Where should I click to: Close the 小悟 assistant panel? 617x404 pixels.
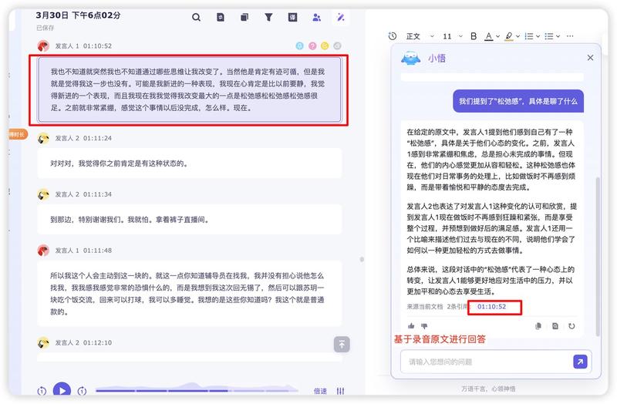590,58
